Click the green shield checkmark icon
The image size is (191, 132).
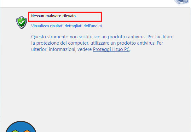point(21,22)
